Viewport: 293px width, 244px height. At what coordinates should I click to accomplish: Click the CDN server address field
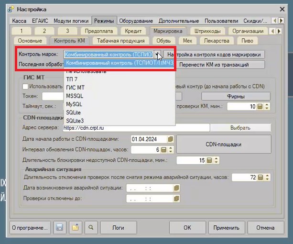(x=136, y=128)
